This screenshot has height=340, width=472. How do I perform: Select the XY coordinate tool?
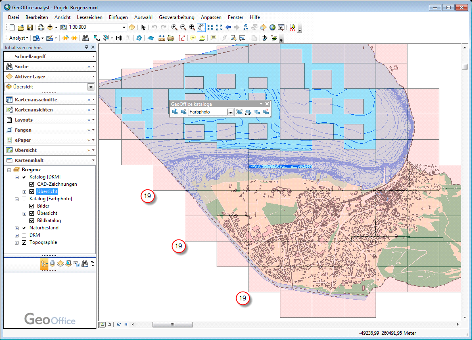tap(246, 27)
